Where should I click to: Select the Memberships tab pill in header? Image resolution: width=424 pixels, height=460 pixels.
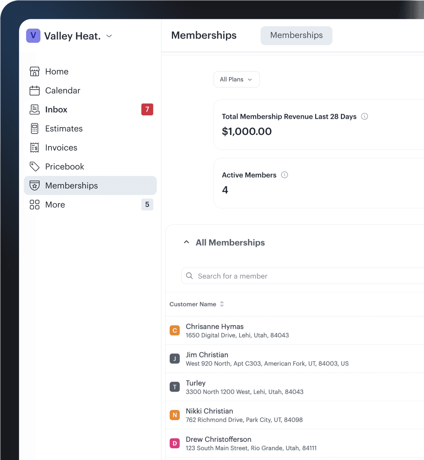point(296,36)
